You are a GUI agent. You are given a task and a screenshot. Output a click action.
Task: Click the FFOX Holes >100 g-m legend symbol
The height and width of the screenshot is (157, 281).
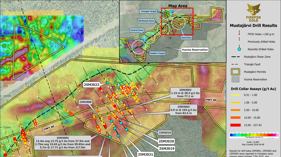click(239, 34)
